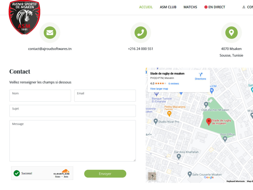Switch map to satellite view thumbnail
The height and width of the screenshot is (190, 253).
click(x=152, y=176)
